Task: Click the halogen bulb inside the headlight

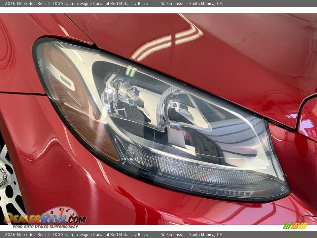Action: (x=125, y=90)
